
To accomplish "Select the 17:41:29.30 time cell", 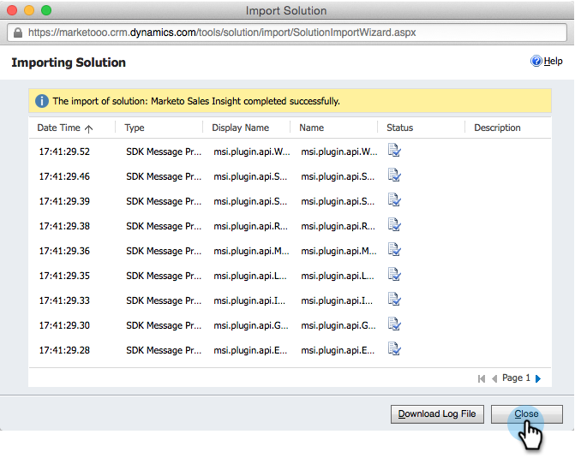I will [x=64, y=325].
